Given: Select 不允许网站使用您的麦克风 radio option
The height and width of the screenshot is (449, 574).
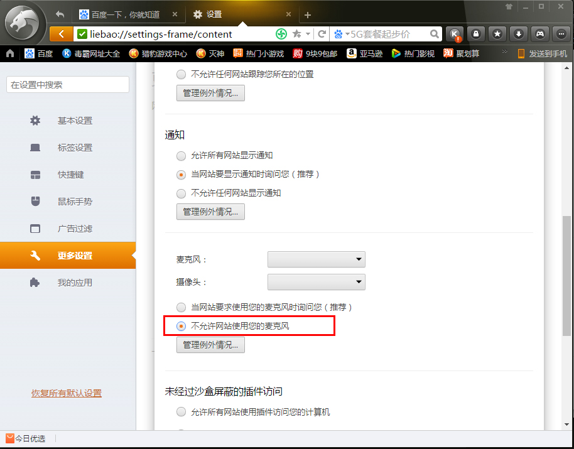Looking at the screenshot, I should (x=181, y=326).
